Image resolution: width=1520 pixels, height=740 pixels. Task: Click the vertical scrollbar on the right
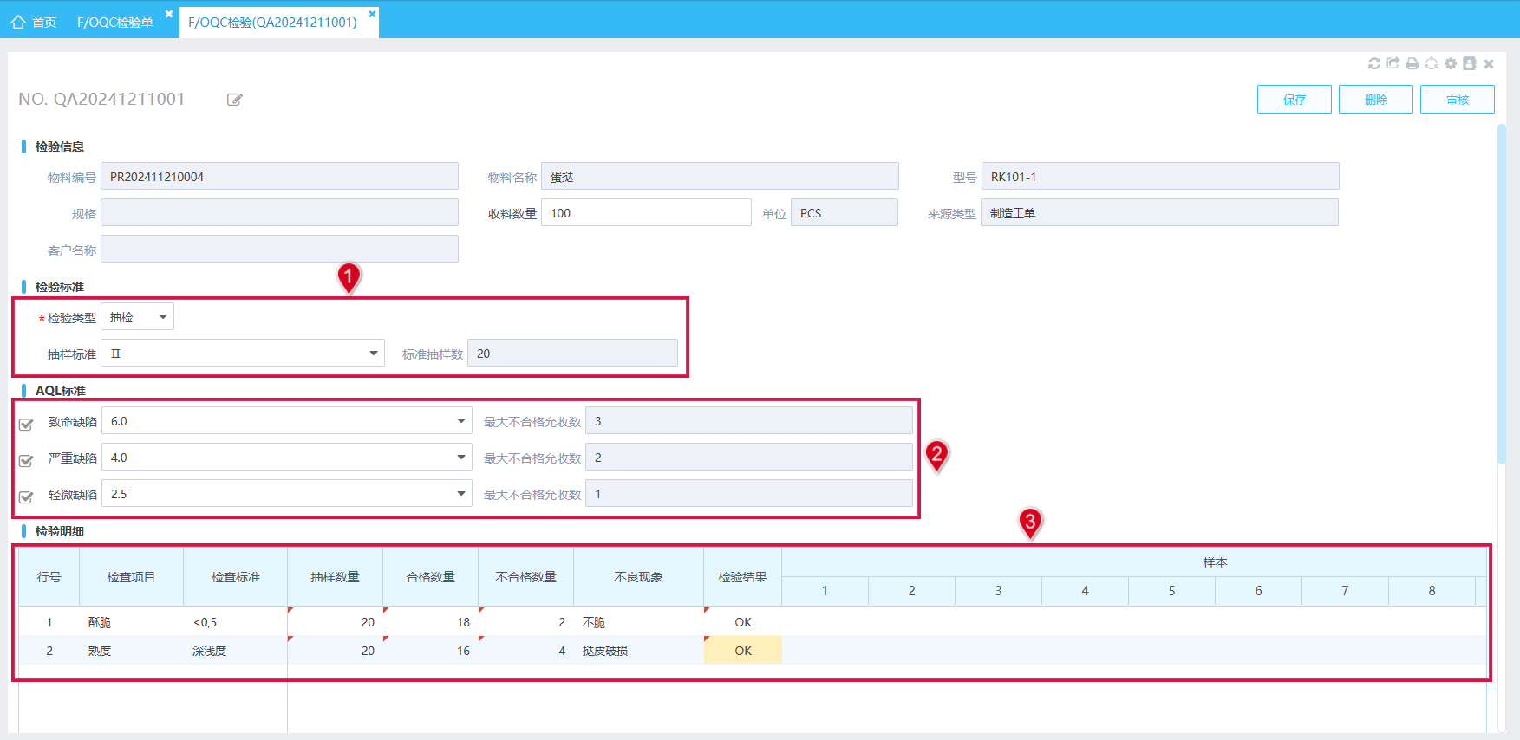point(1502,295)
